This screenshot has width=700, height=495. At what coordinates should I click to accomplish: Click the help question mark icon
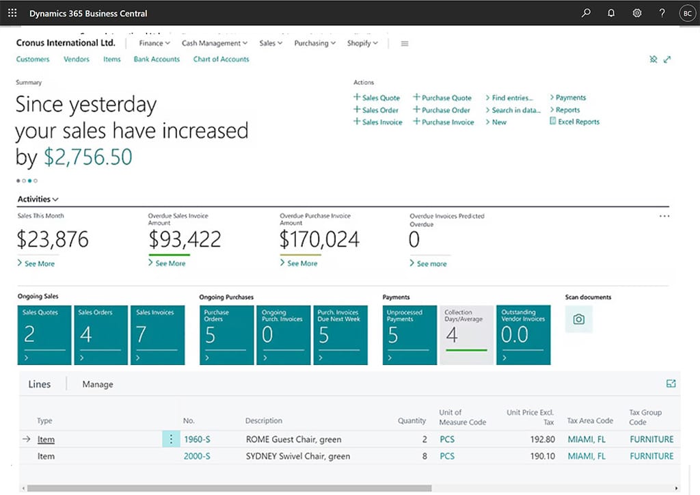662,13
